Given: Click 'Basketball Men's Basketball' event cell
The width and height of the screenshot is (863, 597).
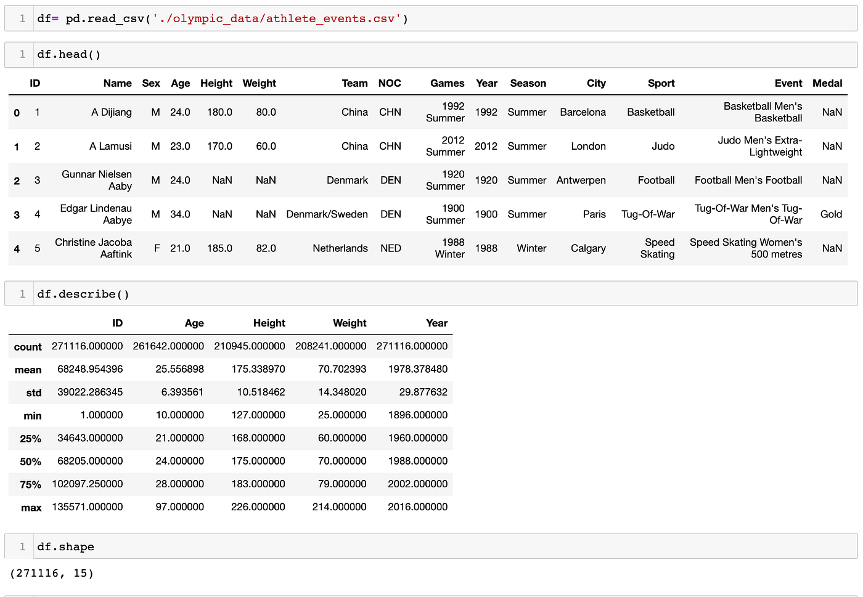Looking at the screenshot, I should point(763,112).
